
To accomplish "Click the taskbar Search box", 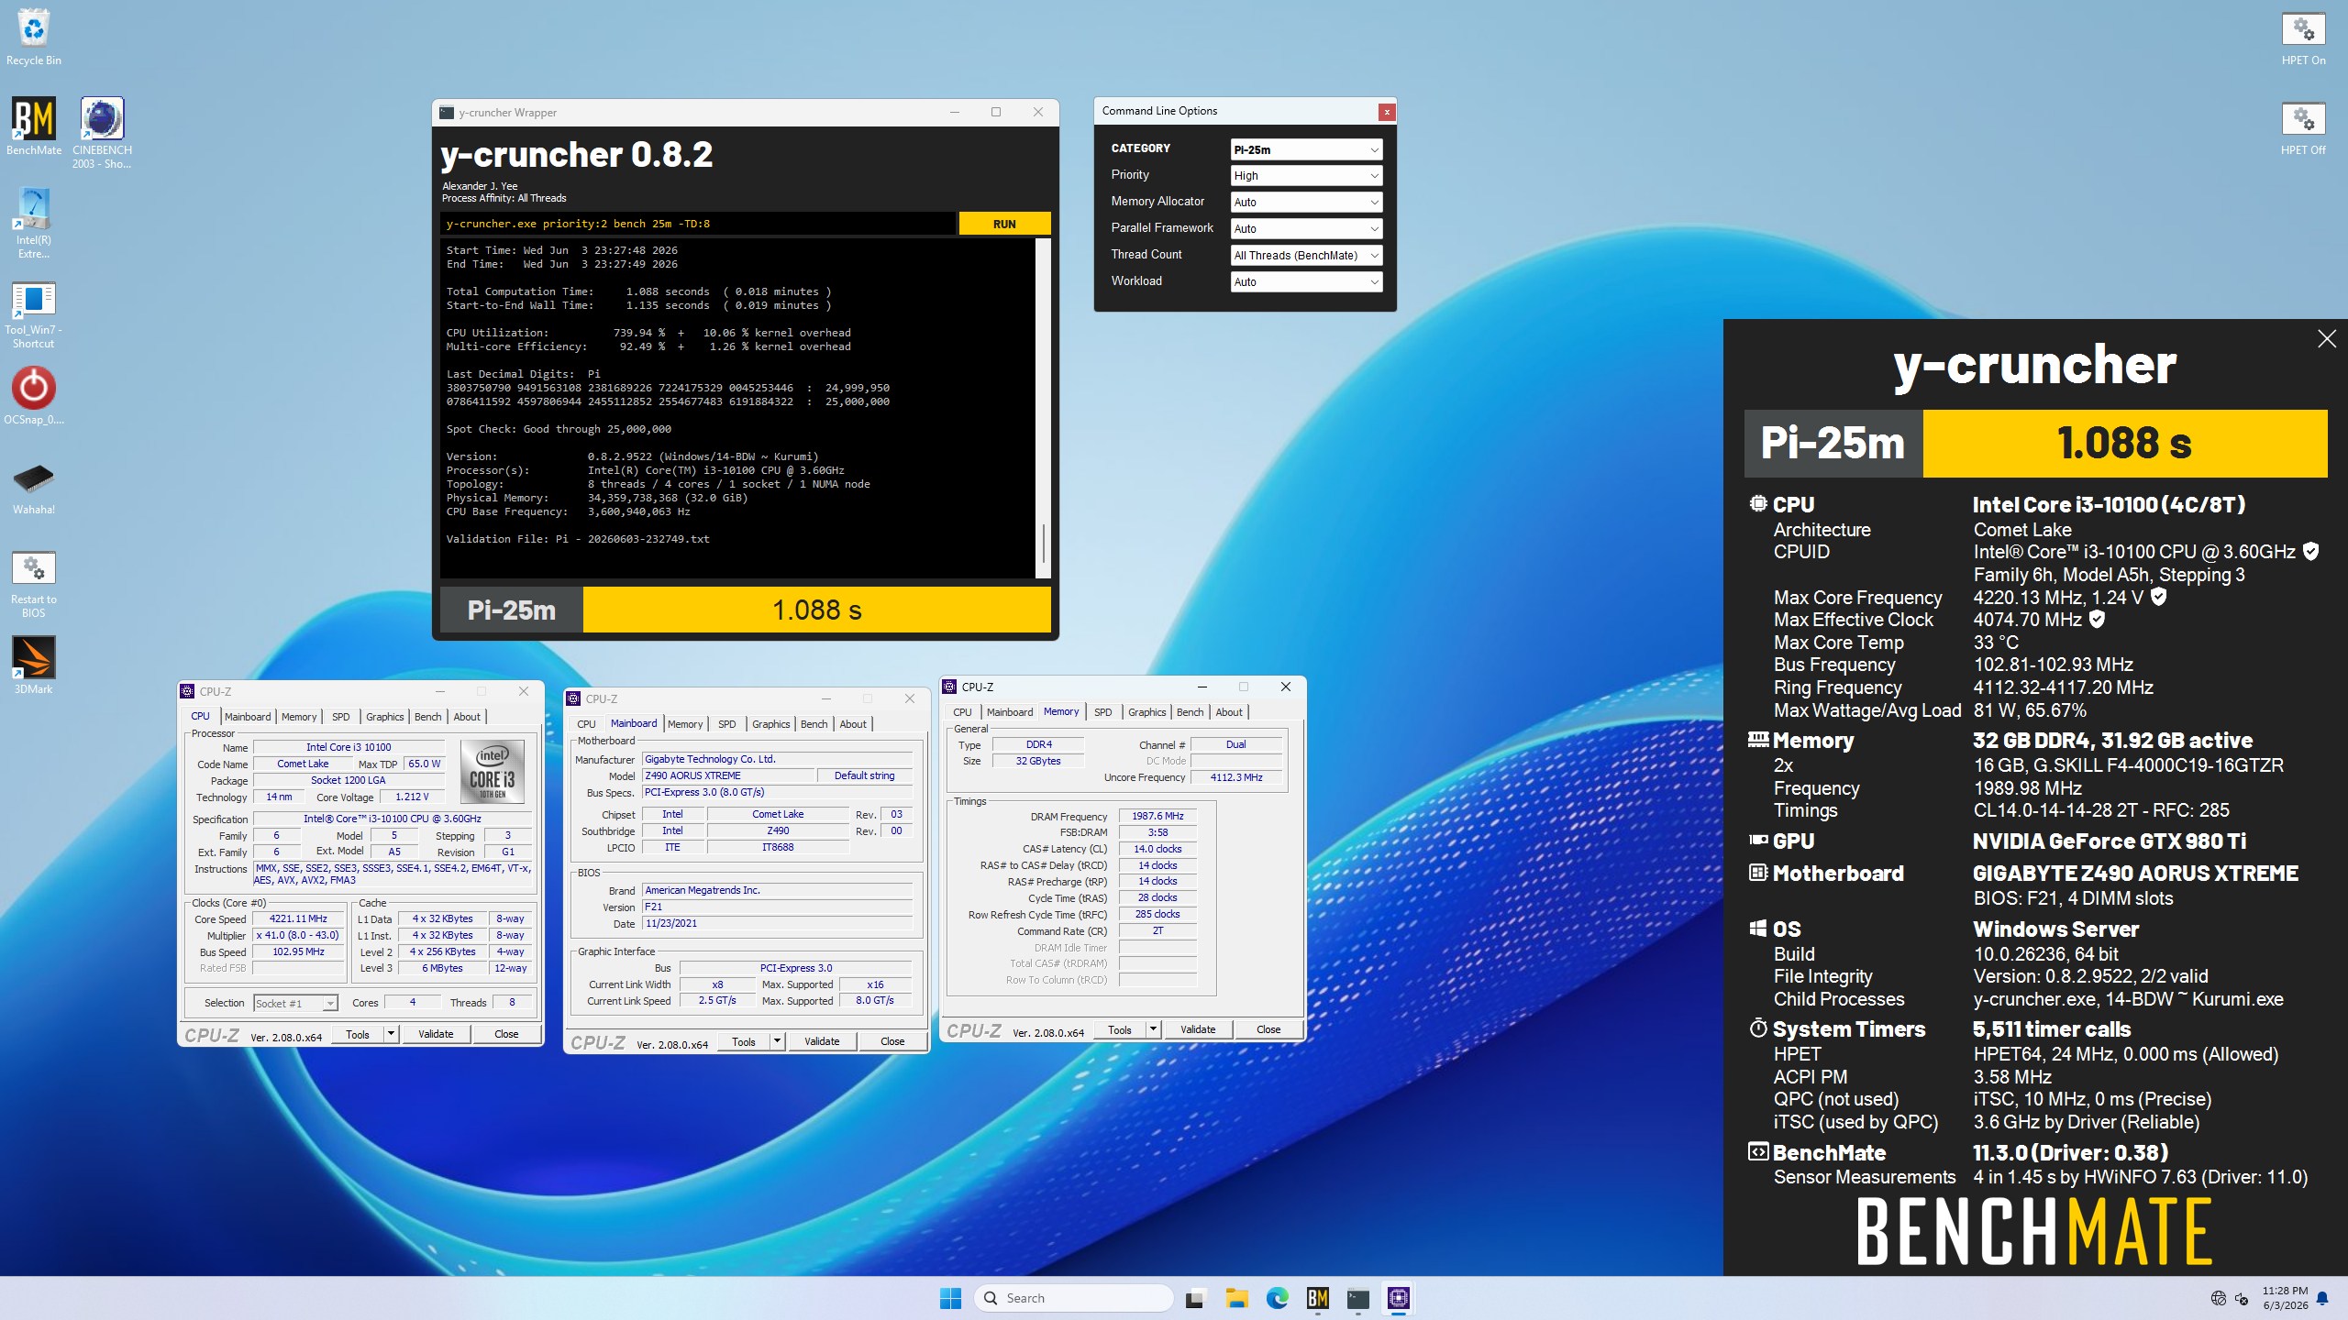I will tap(1074, 1298).
